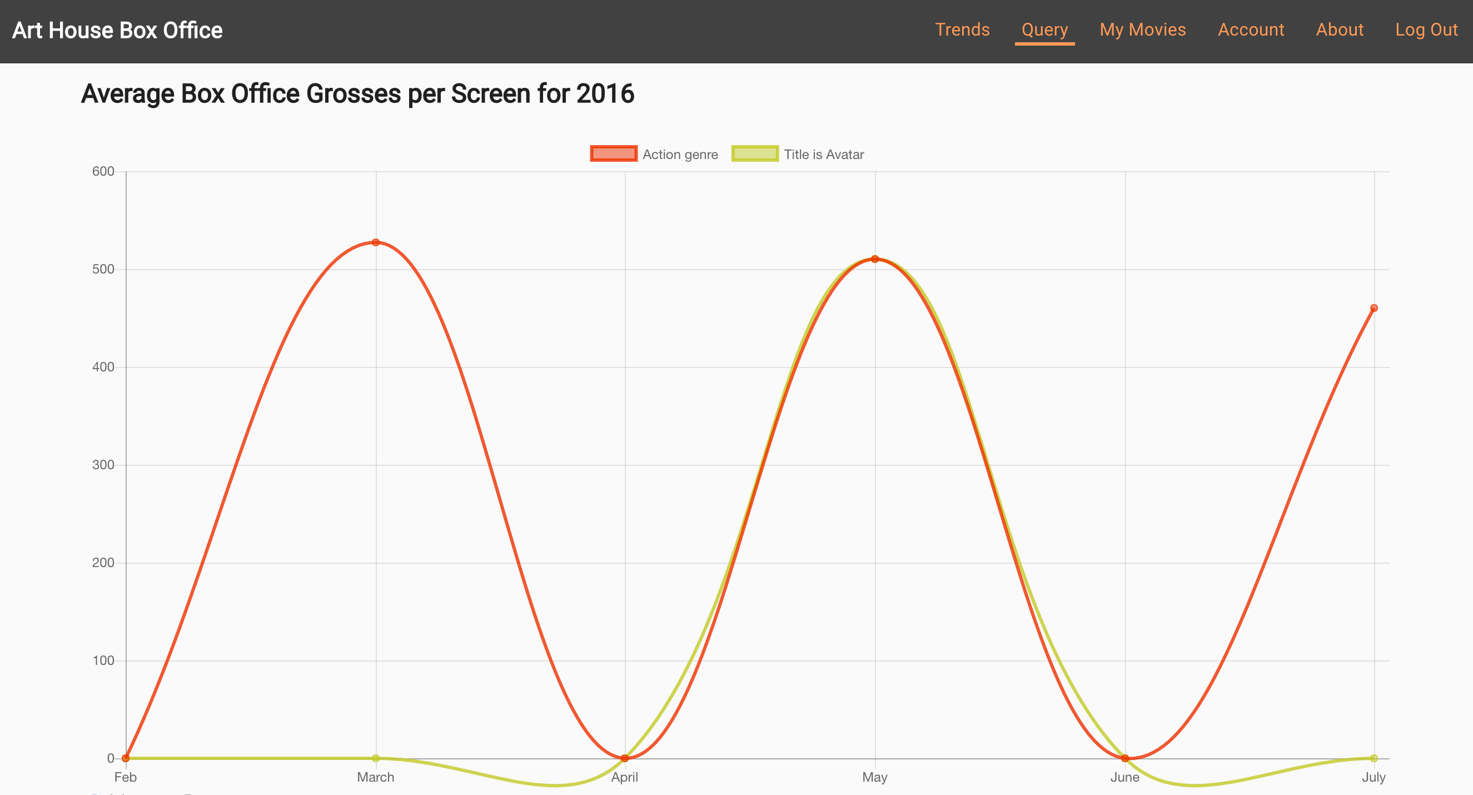Click the Feb origin data point
The image size is (1473, 795).
[x=126, y=758]
